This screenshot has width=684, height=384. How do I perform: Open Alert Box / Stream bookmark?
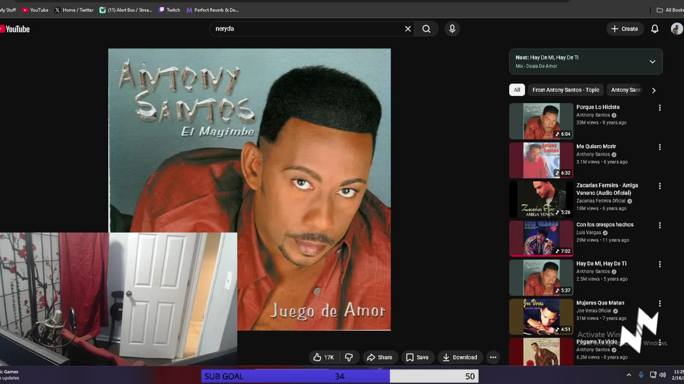[x=126, y=10]
